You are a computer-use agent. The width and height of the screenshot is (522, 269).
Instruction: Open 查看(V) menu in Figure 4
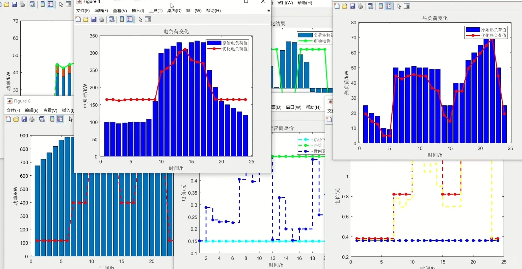tap(120, 11)
